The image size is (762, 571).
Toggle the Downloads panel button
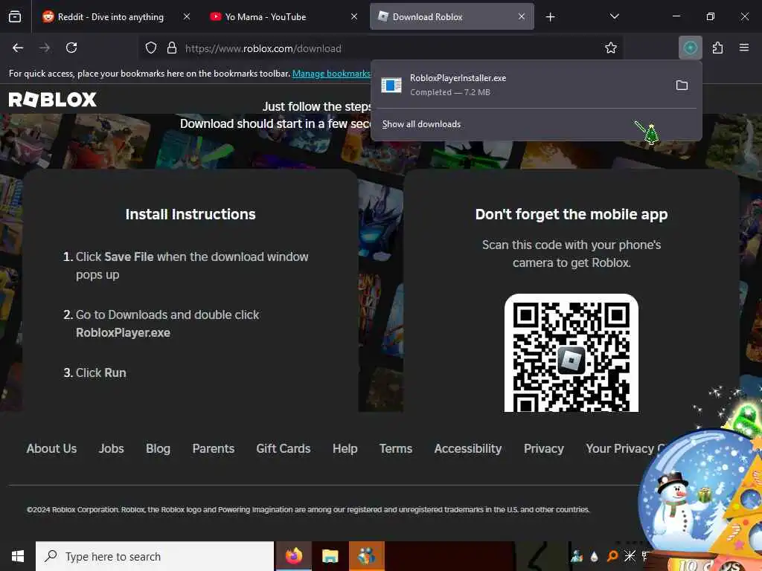690,48
